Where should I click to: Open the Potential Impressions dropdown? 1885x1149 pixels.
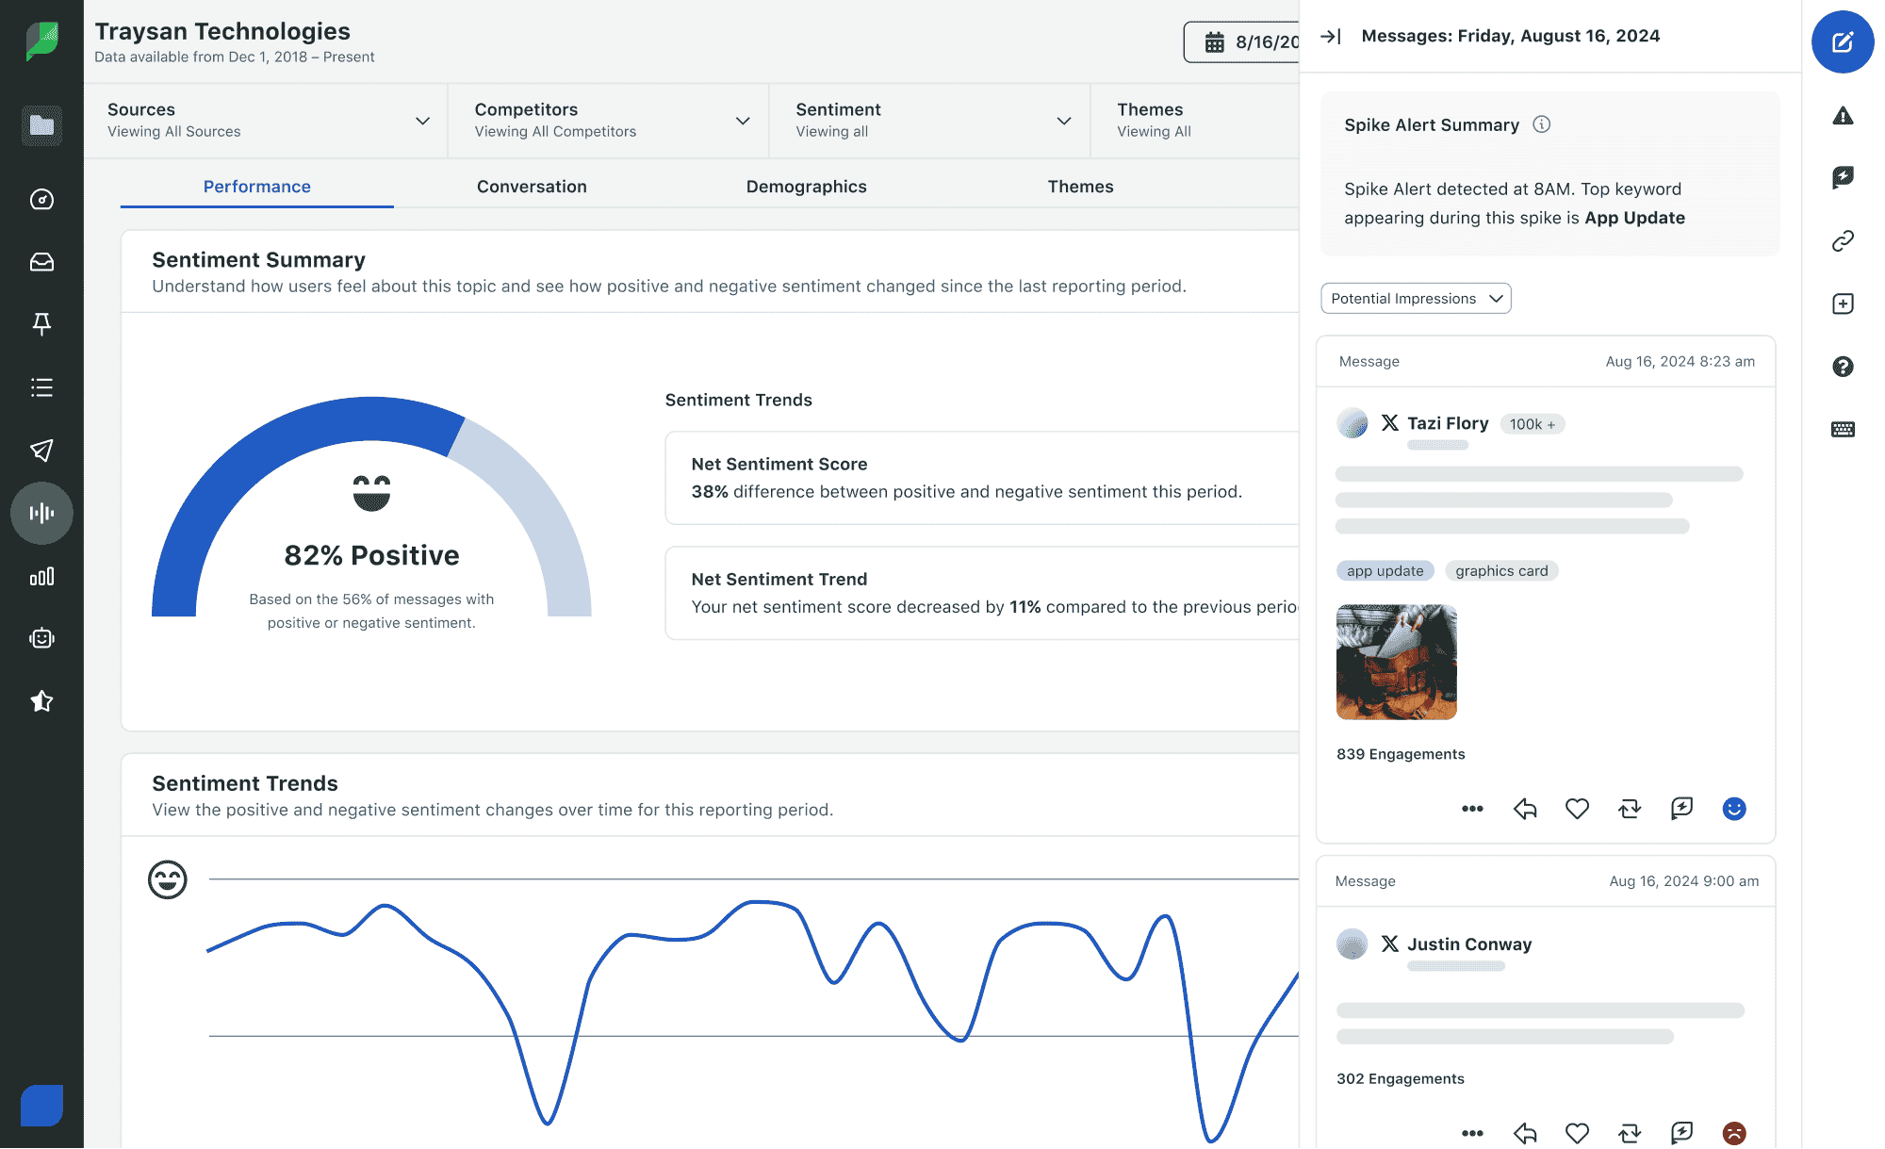[1415, 298]
